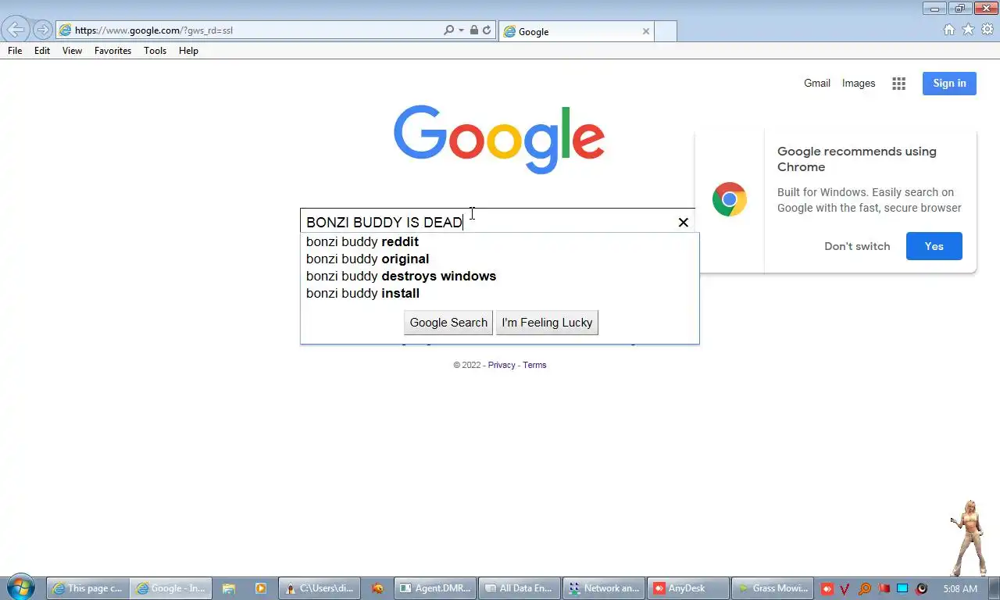1000x600 pixels.
Task: Click the Chrome logo in the recommendation card
Action: 730,200
